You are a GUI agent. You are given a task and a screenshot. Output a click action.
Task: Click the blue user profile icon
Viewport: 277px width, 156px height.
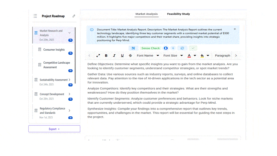click(x=166, y=48)
